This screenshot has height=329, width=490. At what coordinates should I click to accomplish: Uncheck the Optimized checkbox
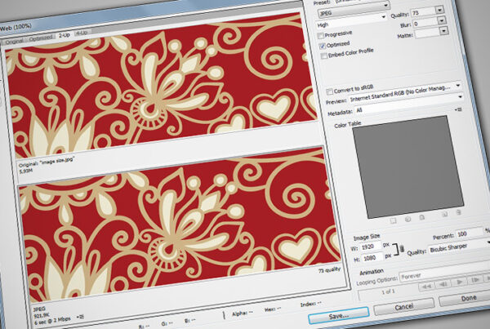coord(323,46)
